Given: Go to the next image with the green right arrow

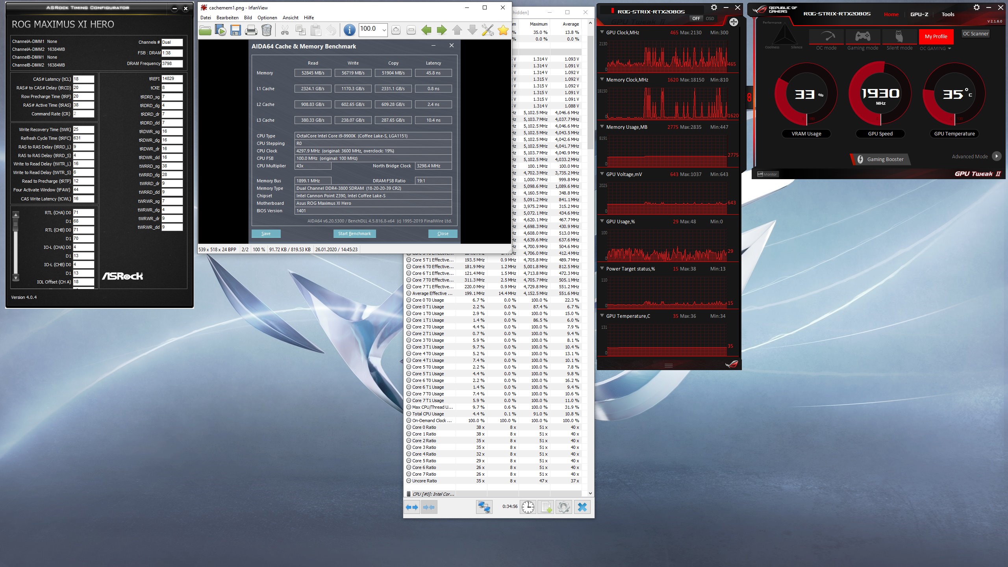Looking at the screenshot, I should 442,30.
